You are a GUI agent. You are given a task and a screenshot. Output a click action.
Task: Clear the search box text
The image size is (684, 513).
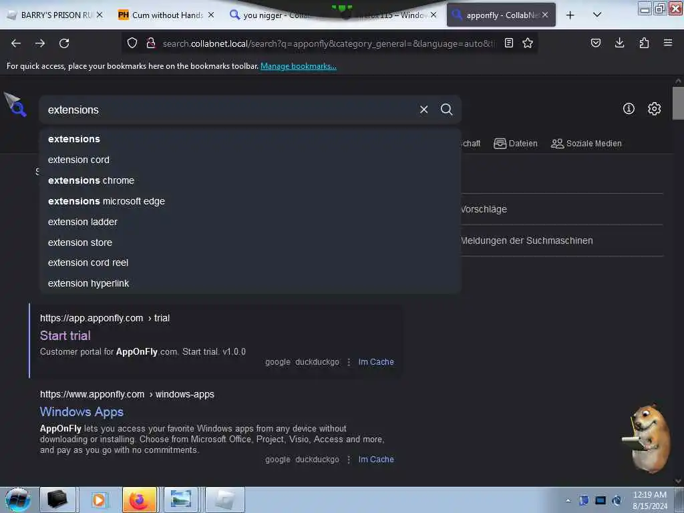[423, 110]
